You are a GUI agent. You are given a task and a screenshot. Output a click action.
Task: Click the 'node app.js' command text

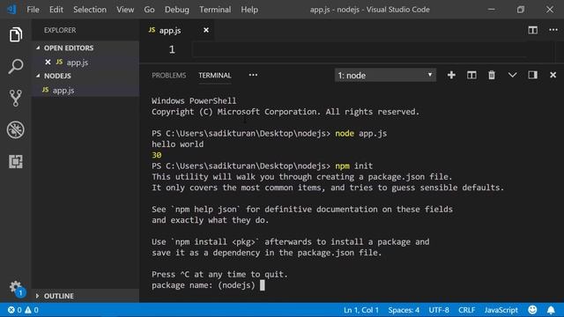point(360,134)
